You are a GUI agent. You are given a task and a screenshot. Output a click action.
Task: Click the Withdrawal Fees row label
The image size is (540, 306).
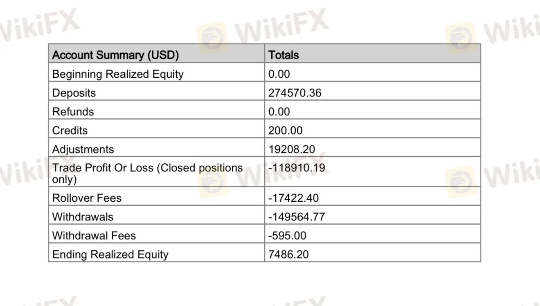[94, 236]
